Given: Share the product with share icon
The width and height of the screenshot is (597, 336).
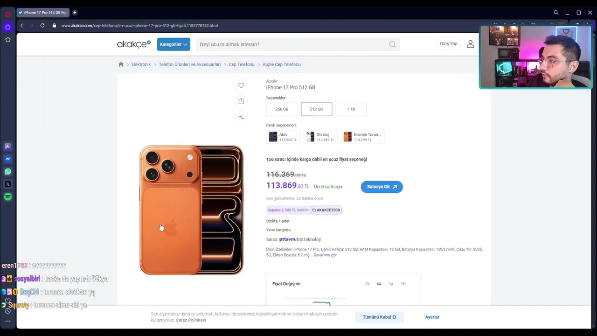Looking at the screenshot, I should (241, 101).
